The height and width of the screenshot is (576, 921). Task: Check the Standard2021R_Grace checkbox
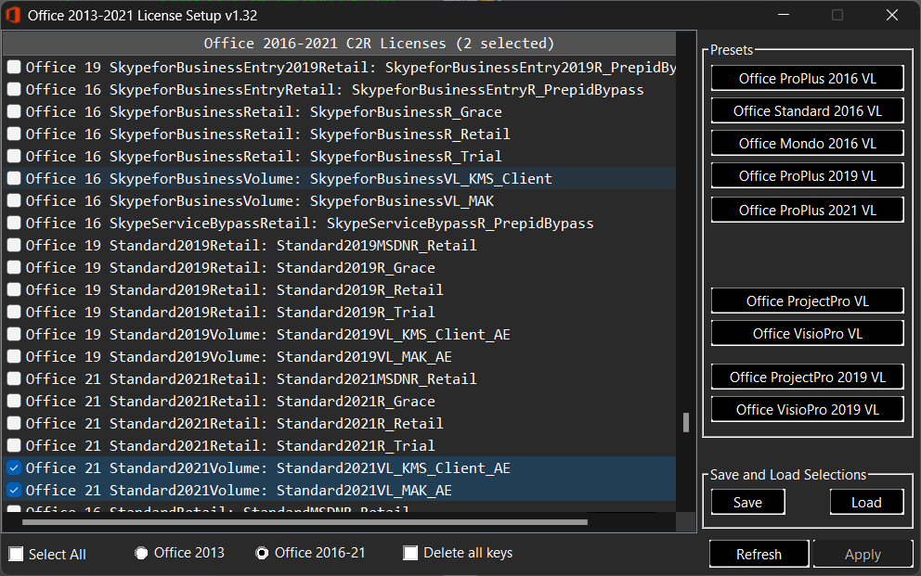coord(14,402)
